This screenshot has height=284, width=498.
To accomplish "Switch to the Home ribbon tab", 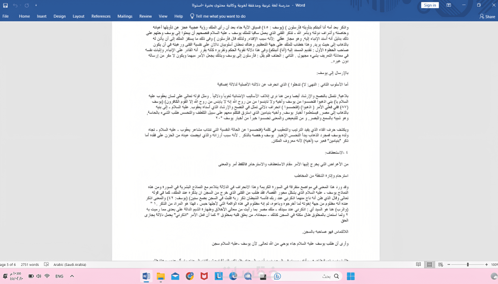I will coord(24,16).
